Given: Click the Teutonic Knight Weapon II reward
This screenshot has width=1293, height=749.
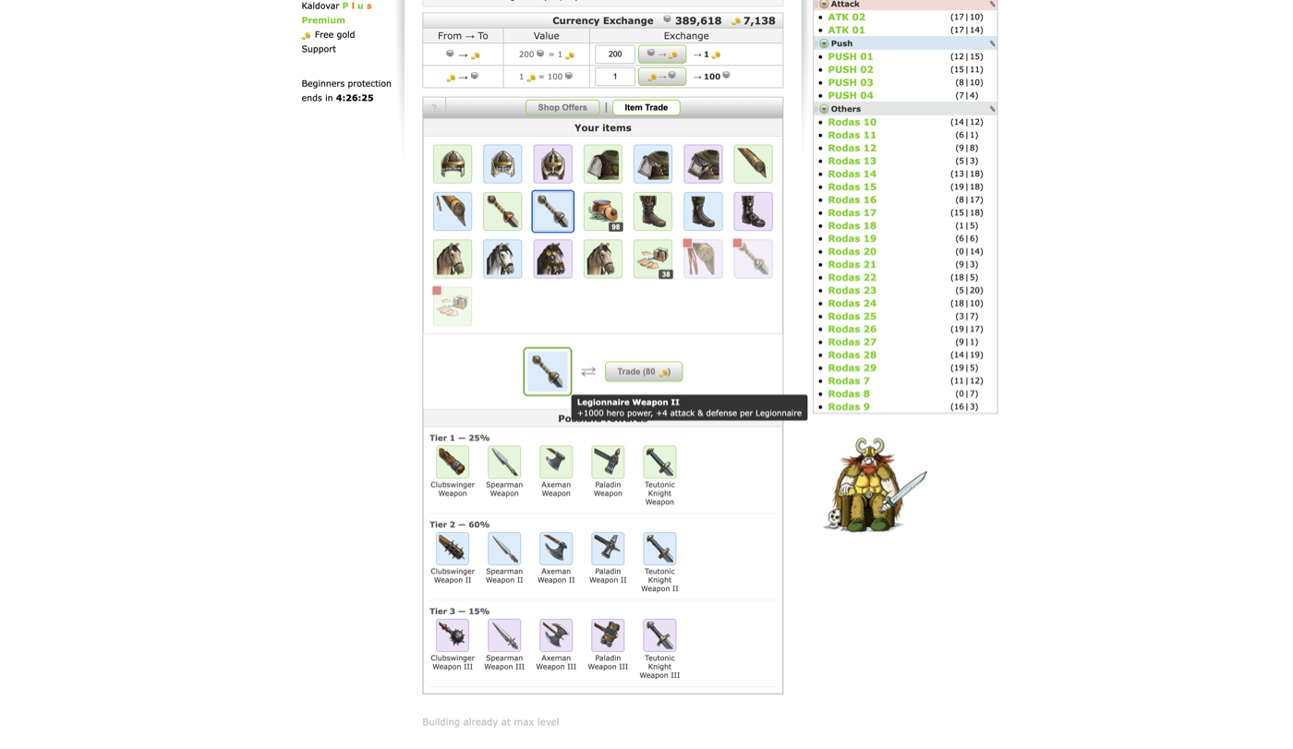Looking at the screenshot, I should coord(659,549).
